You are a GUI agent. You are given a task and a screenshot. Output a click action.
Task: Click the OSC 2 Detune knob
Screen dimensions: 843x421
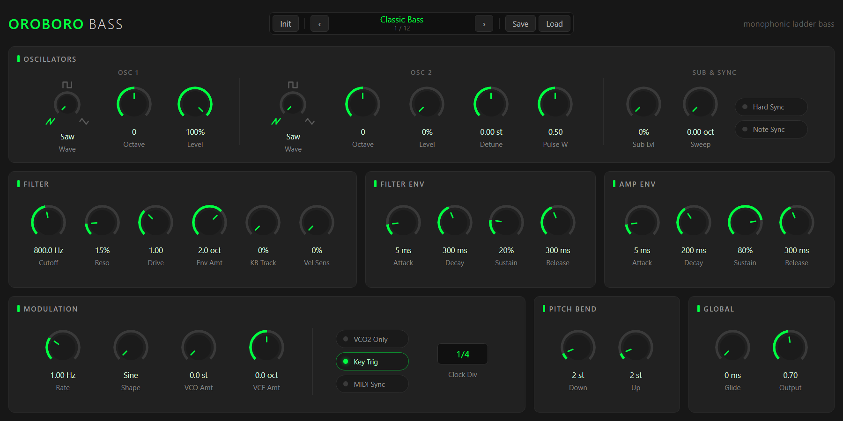click(491, 104)
